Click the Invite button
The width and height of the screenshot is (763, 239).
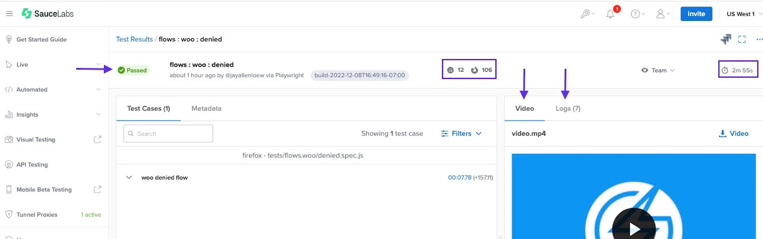696,14
